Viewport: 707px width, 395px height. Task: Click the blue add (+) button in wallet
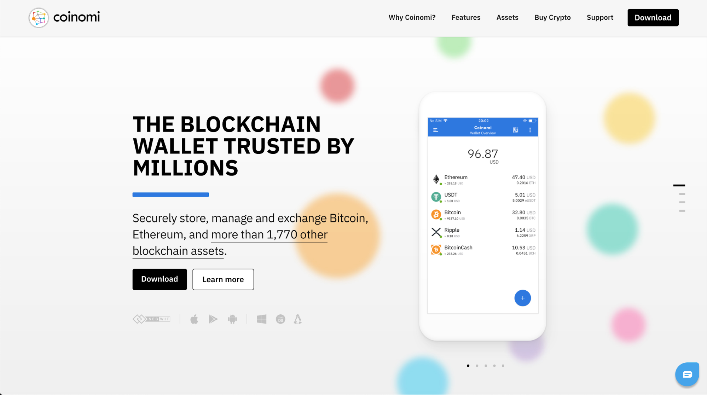tap(522, 298)
